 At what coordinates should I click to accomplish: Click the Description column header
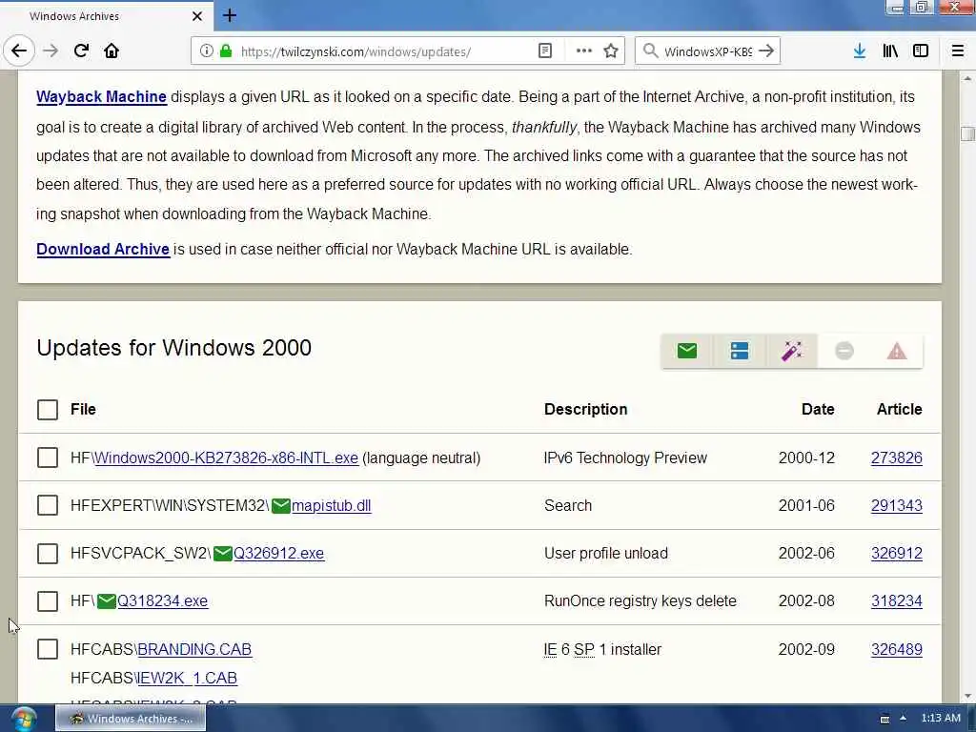click(585, 410)
